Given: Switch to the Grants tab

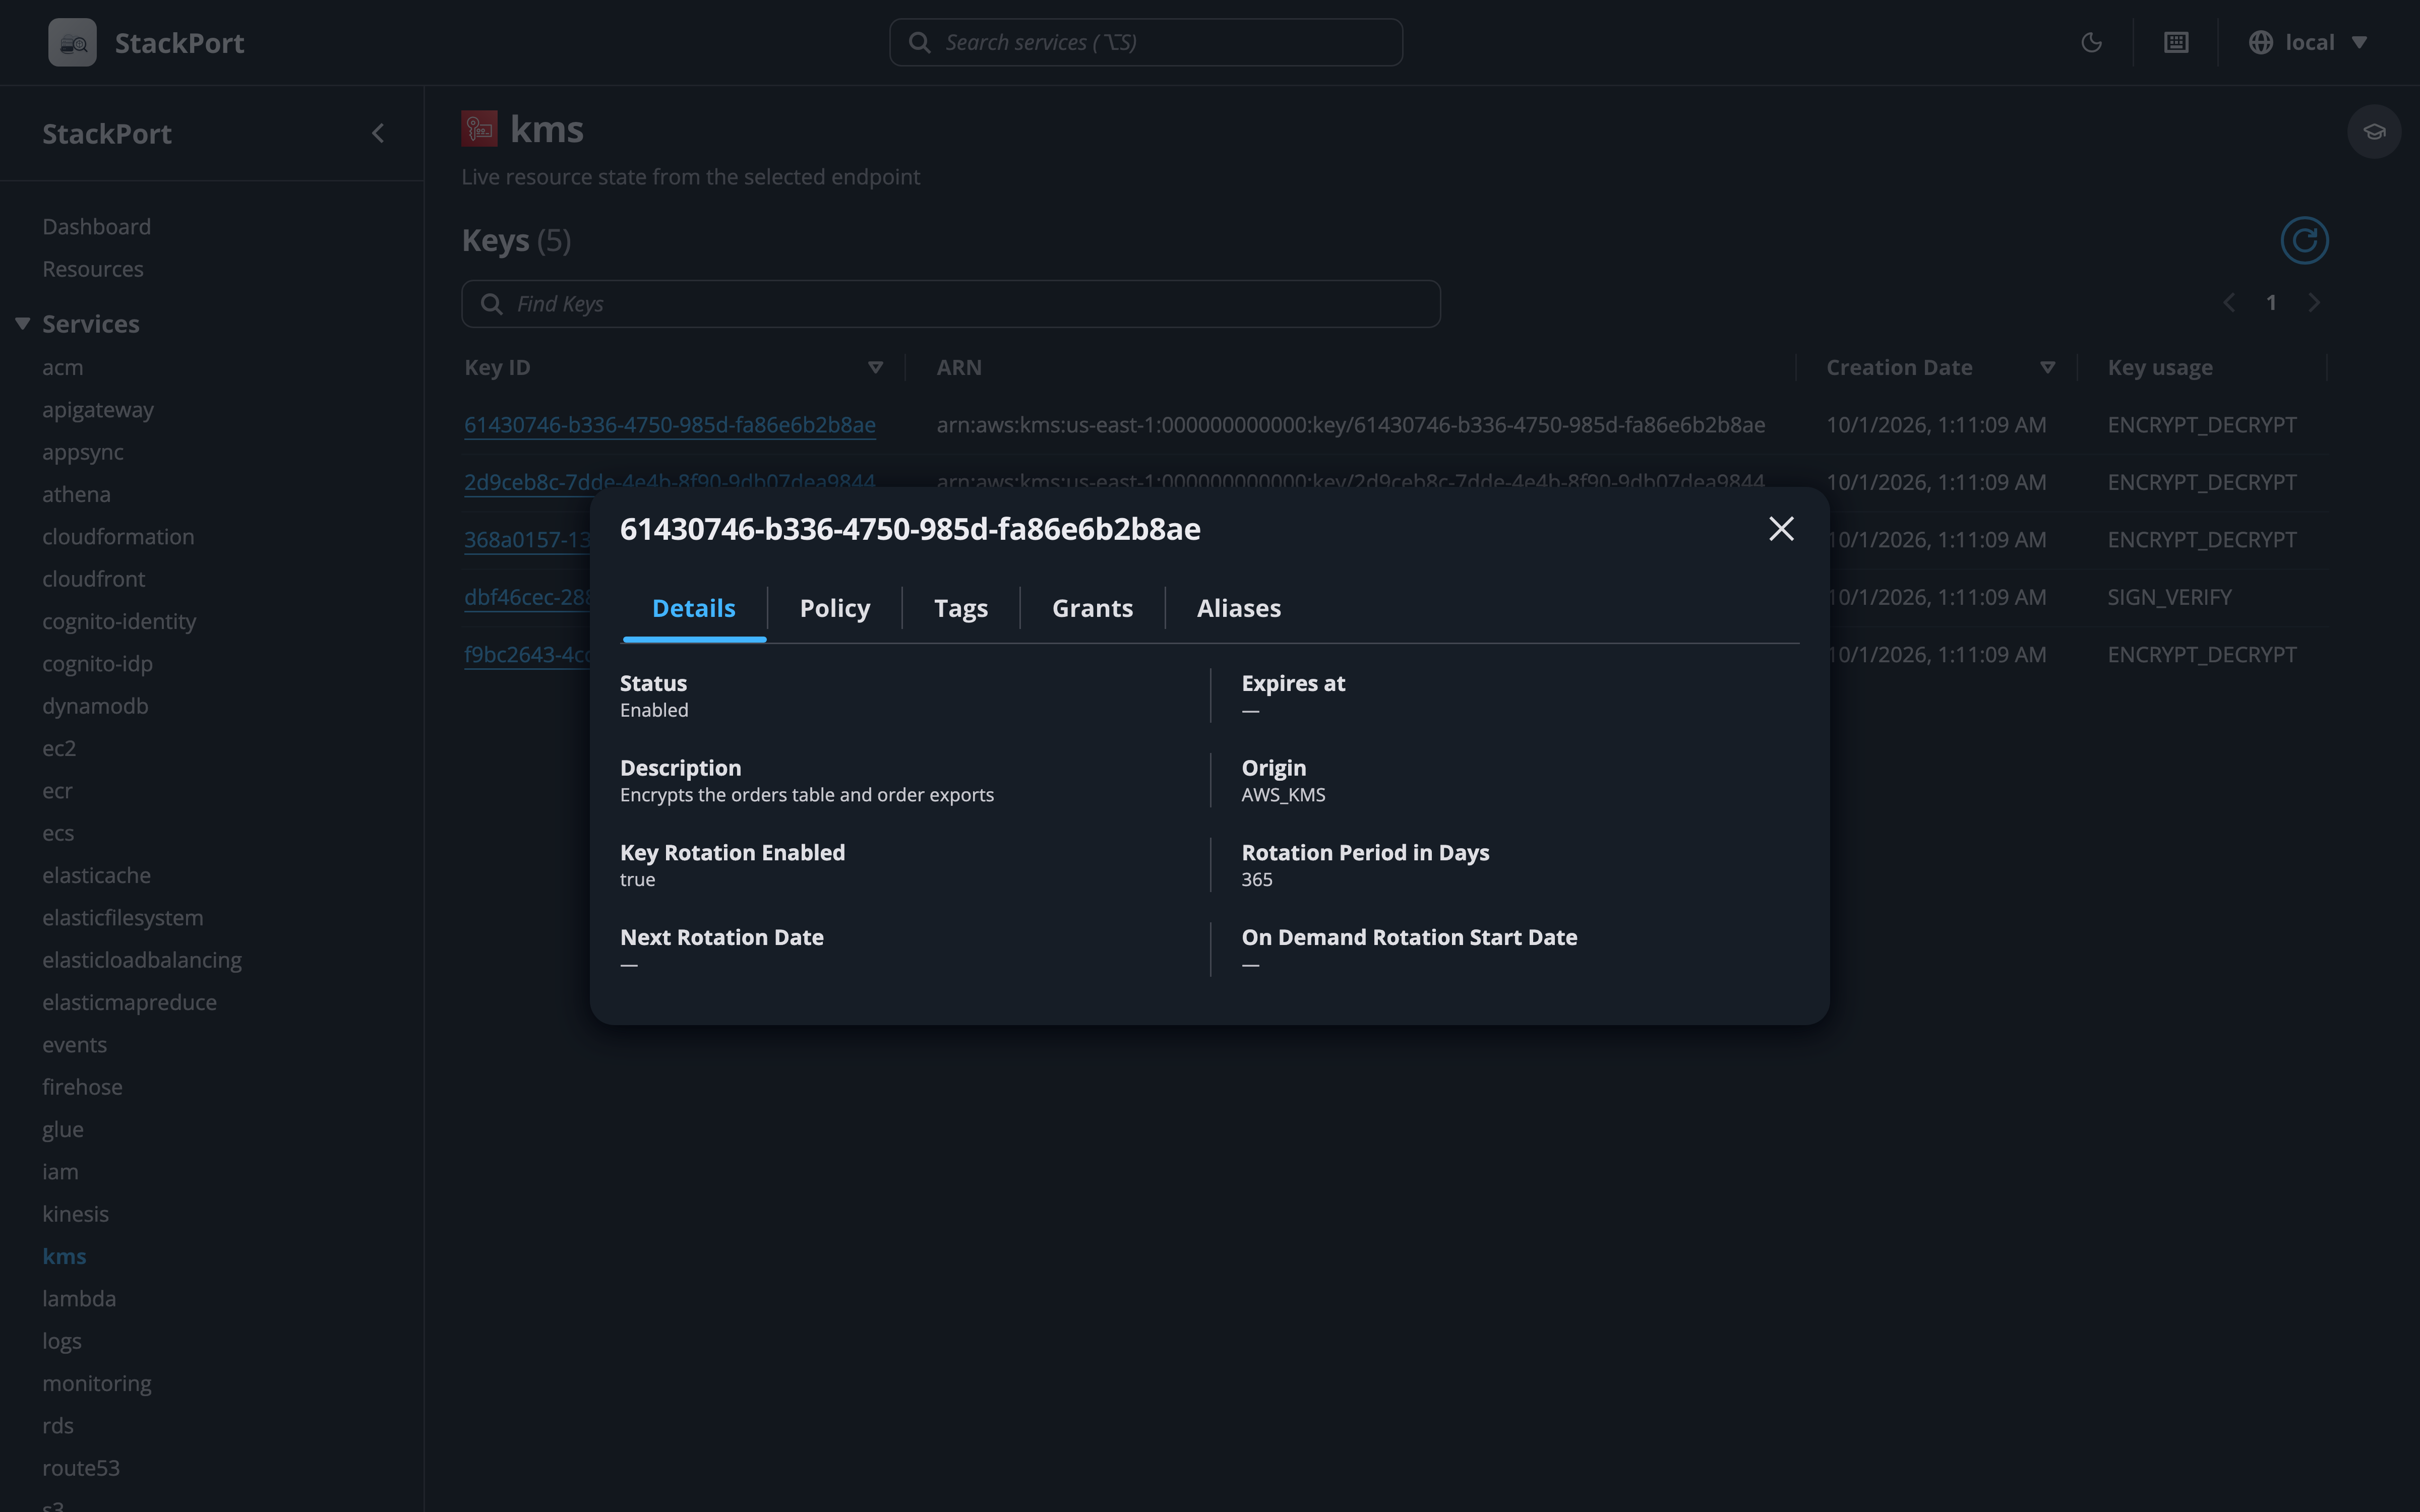Looking at the screenshot, I should (x=1092, y=608).
